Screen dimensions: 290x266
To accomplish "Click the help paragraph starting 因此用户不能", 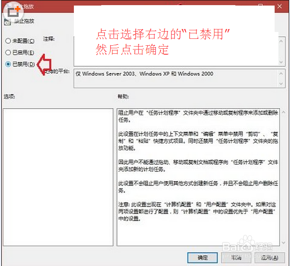I will pos(198,166).
